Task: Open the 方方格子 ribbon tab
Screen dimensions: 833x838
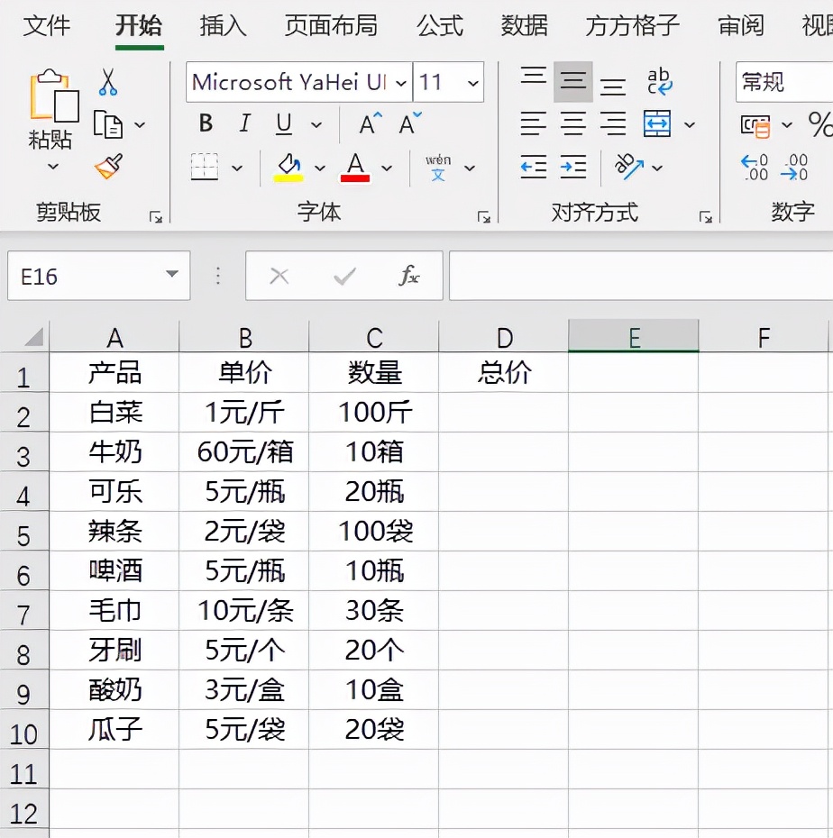Action: (x=631, y=27)
